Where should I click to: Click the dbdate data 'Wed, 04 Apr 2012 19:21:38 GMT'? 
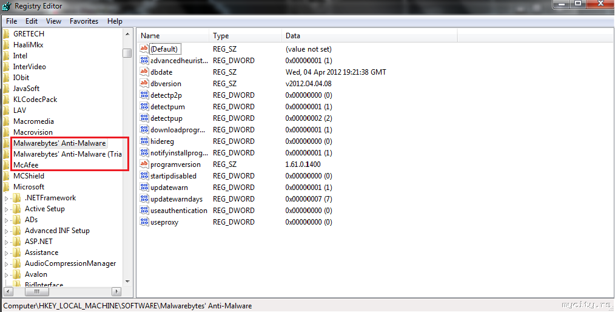click(336, 72)
